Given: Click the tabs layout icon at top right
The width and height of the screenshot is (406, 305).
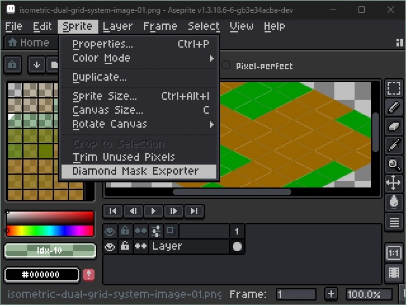Looking at the screenshot, I should [399, 43].
